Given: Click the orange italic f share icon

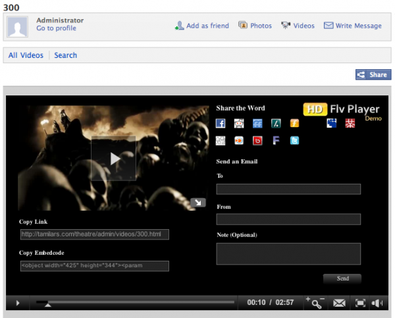Looking at the screenshot, I should pyautogui.click(x=294, y=124).
